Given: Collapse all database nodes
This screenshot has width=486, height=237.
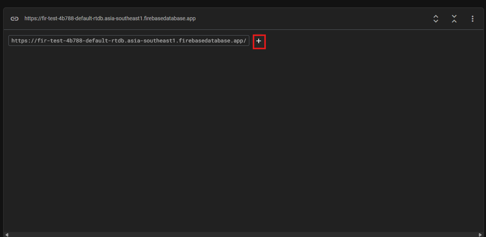Looking at the screenshot, I should coord(454,19).
